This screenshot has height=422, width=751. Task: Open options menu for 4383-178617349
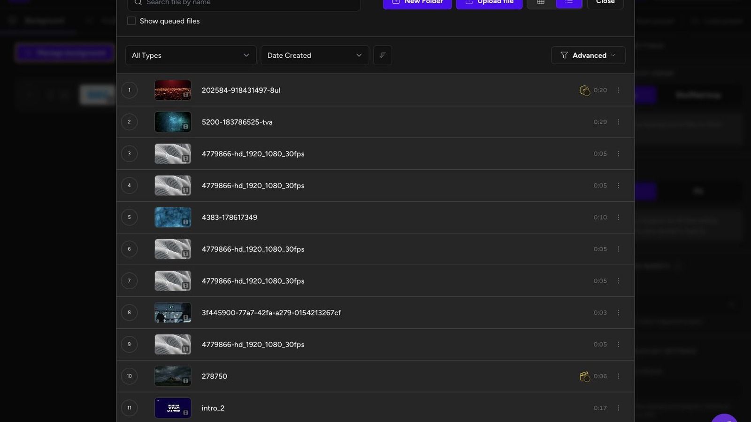click(618, 217)
